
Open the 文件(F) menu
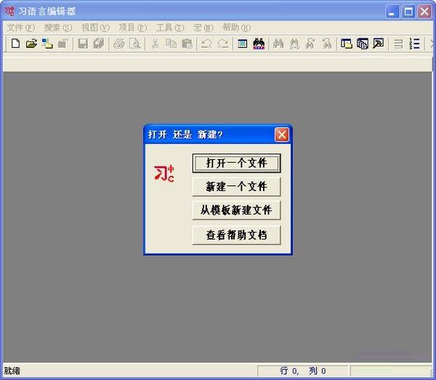[x=20, y=28]
